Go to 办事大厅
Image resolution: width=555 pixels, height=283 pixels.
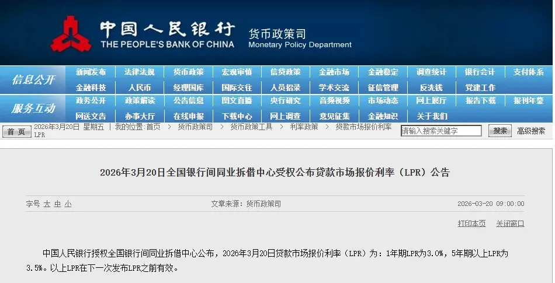[x=140, y=116]
